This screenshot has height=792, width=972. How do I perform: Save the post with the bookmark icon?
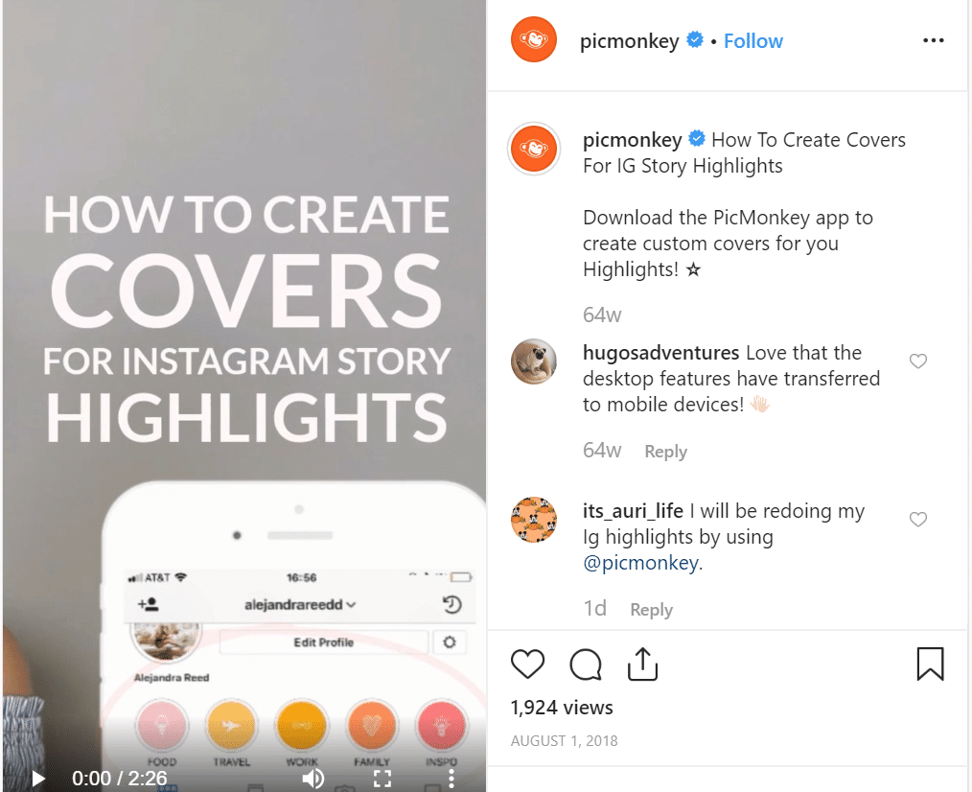tap(930, 664)
